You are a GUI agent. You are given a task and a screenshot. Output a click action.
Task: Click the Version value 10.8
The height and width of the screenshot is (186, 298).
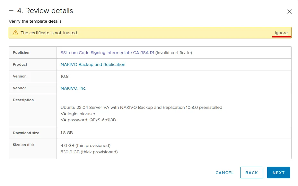tap(65, 76)
